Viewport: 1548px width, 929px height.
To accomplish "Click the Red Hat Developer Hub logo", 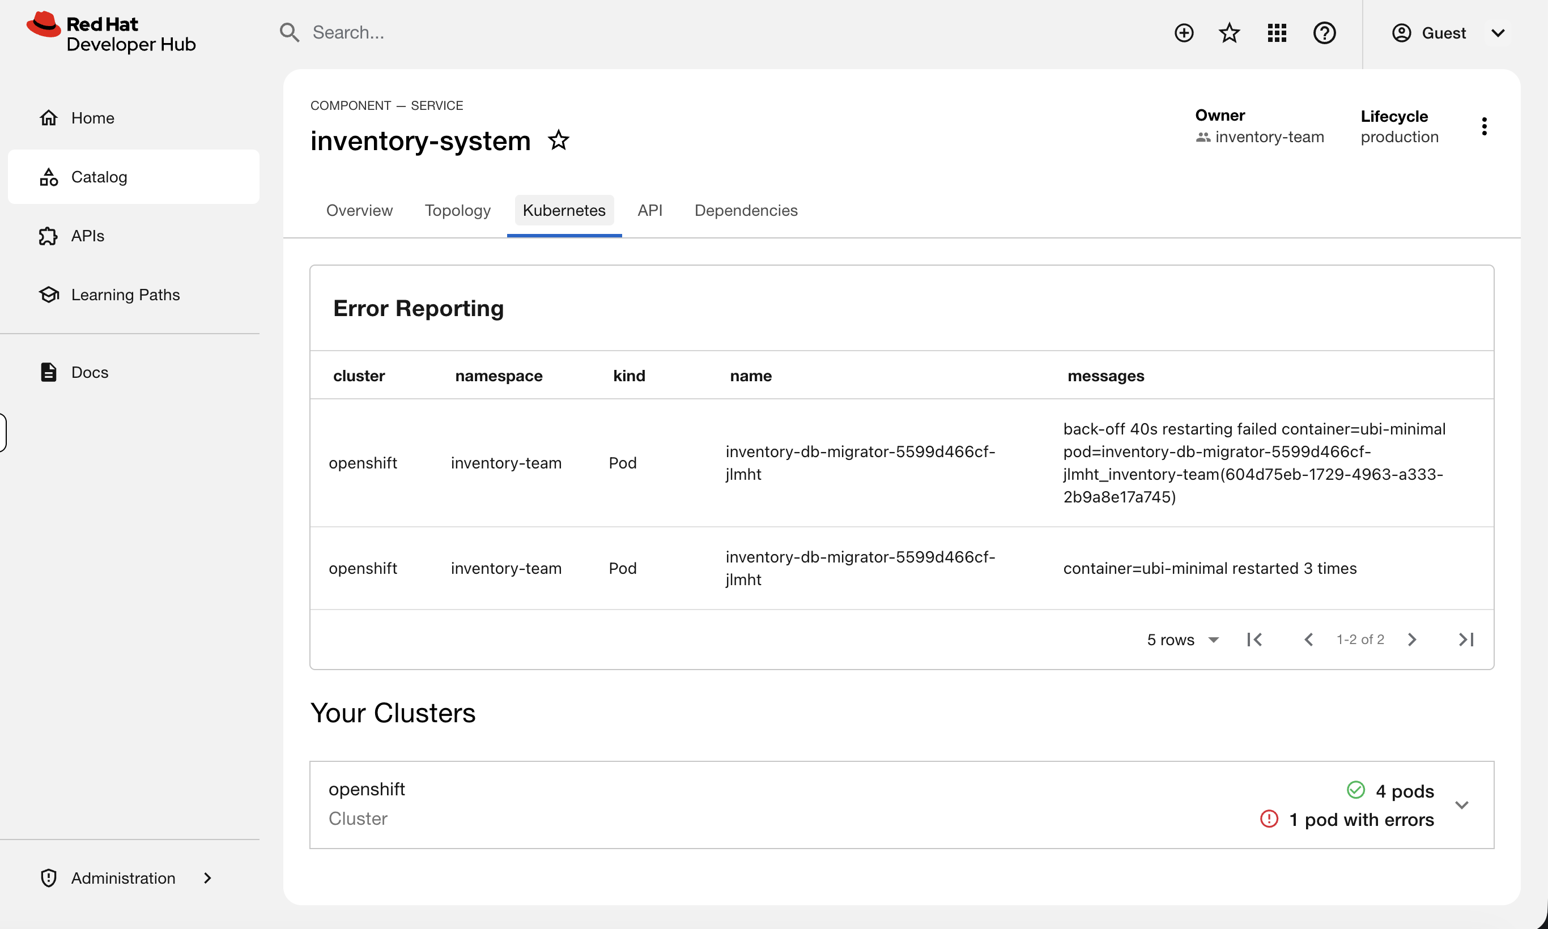I will (x=112, y=32).
